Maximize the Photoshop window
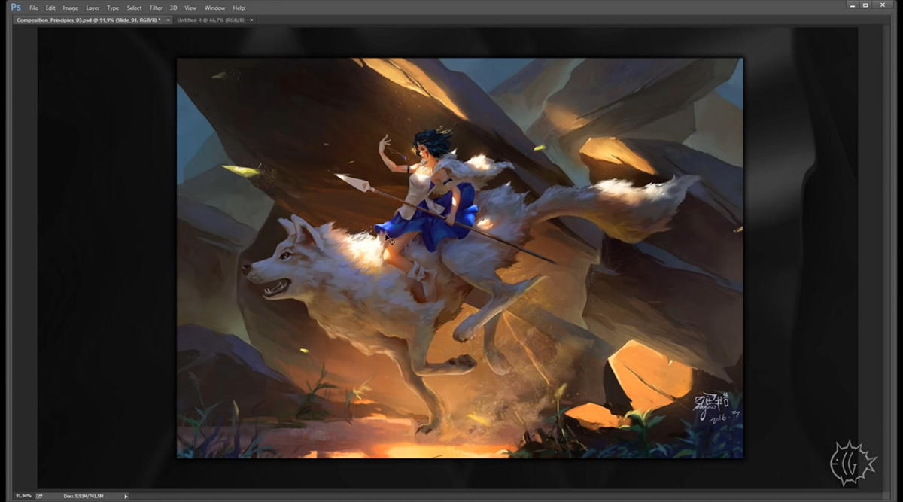The image size is (903, 502). [x=866, y=5]
